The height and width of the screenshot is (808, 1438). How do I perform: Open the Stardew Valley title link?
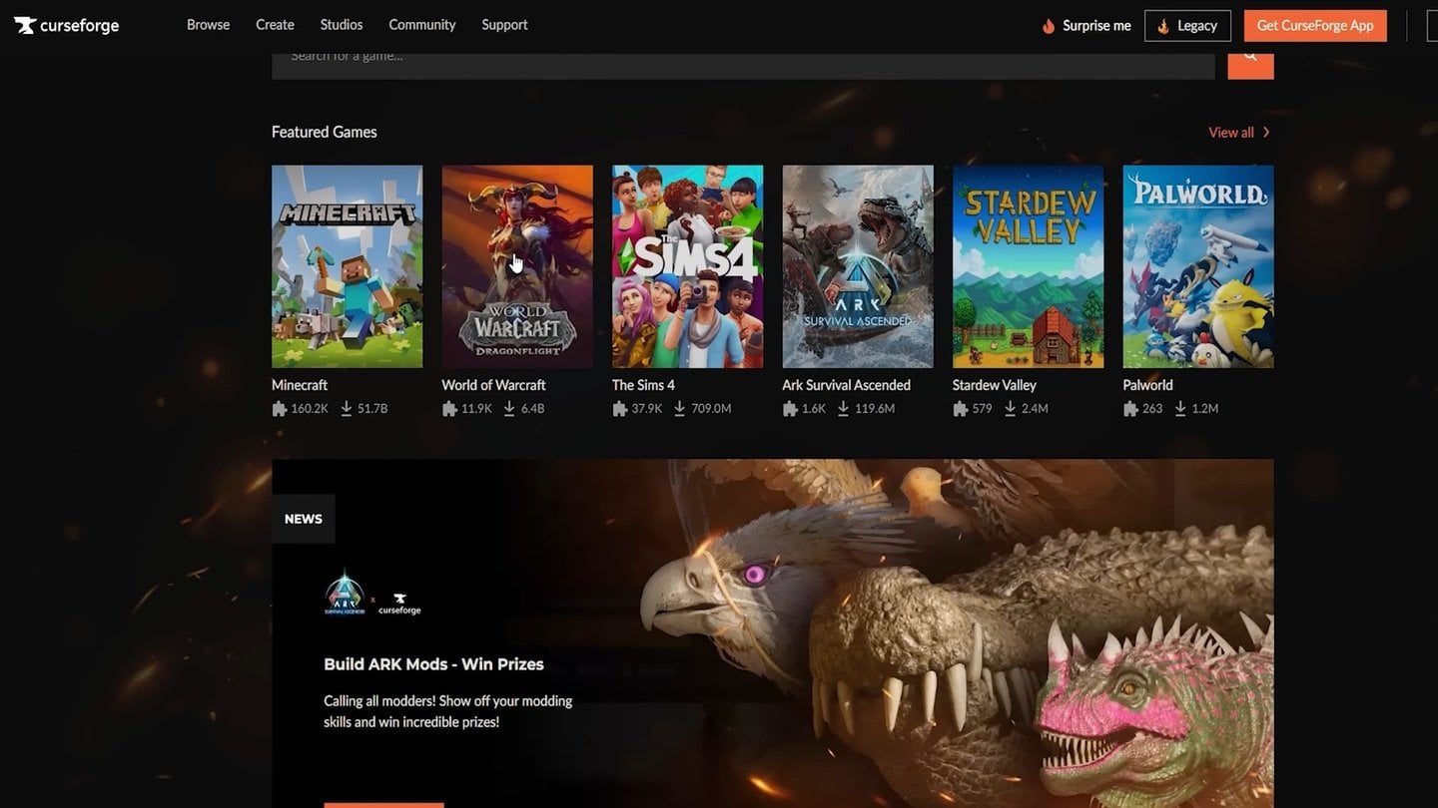click(x=994, y=385)
